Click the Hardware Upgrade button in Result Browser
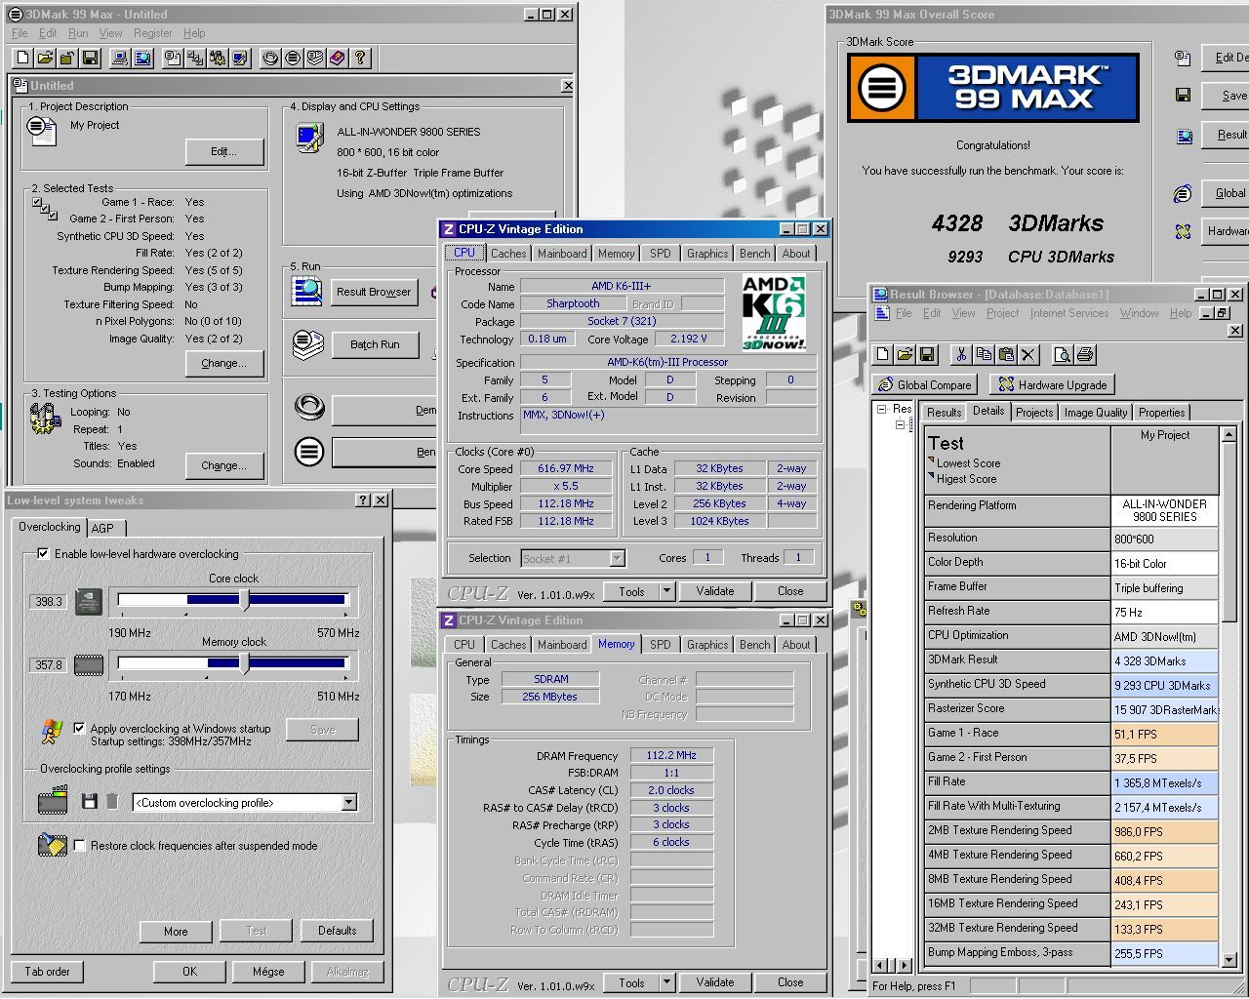The image size is (1249, 999). click(1052, 384)
